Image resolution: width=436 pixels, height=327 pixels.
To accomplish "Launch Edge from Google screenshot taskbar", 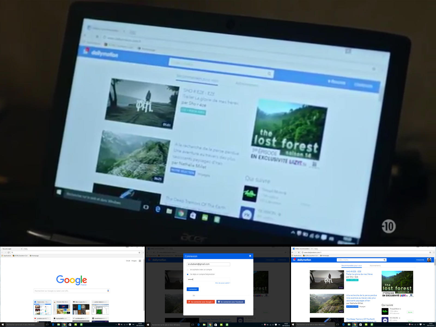I will [53, 325].
